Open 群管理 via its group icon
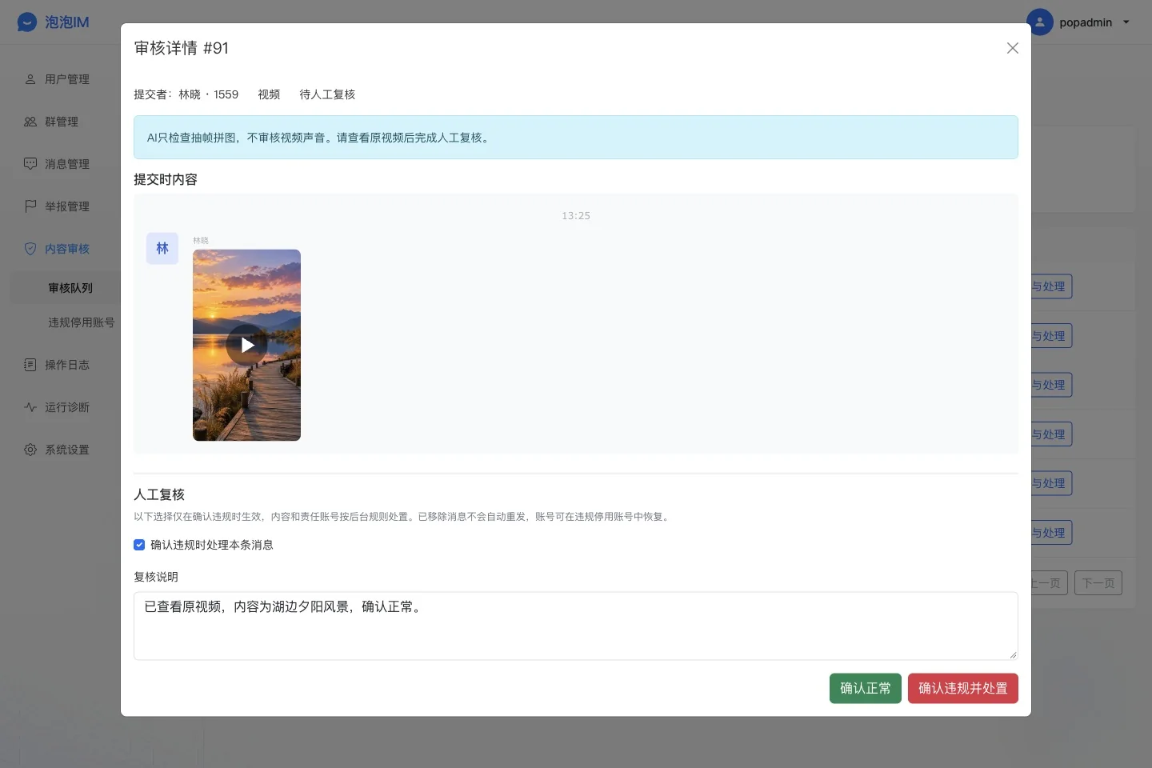Viewport: 1152px width, 768px height. tap(30, 122)
